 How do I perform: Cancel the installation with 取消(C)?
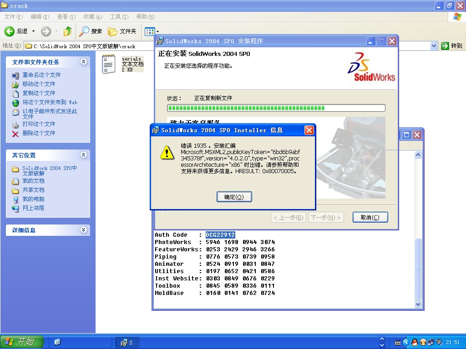pos(370,217)
